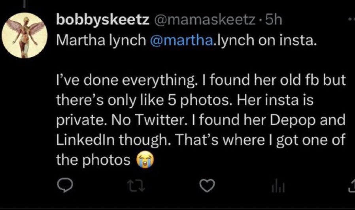Click the crying face emoji
355x210 pixels.
[145, 159]
